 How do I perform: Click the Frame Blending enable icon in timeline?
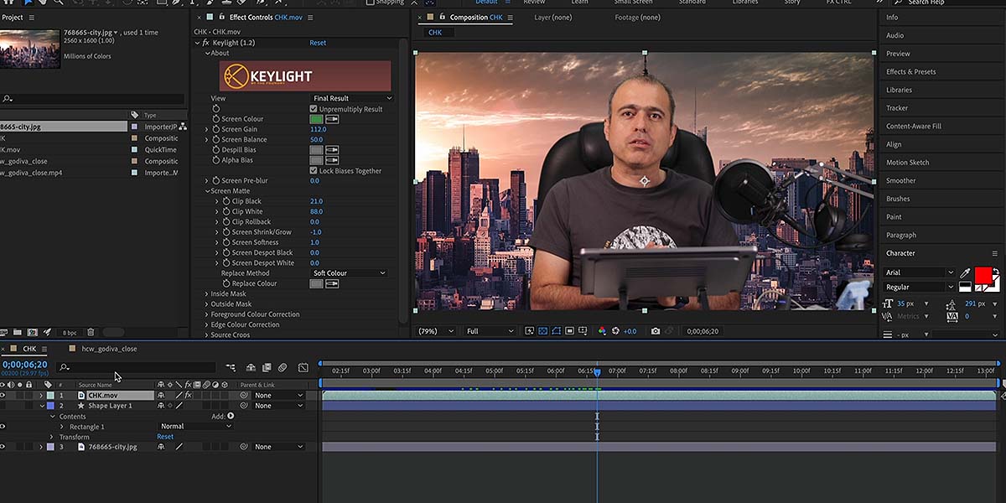(267, 367)
